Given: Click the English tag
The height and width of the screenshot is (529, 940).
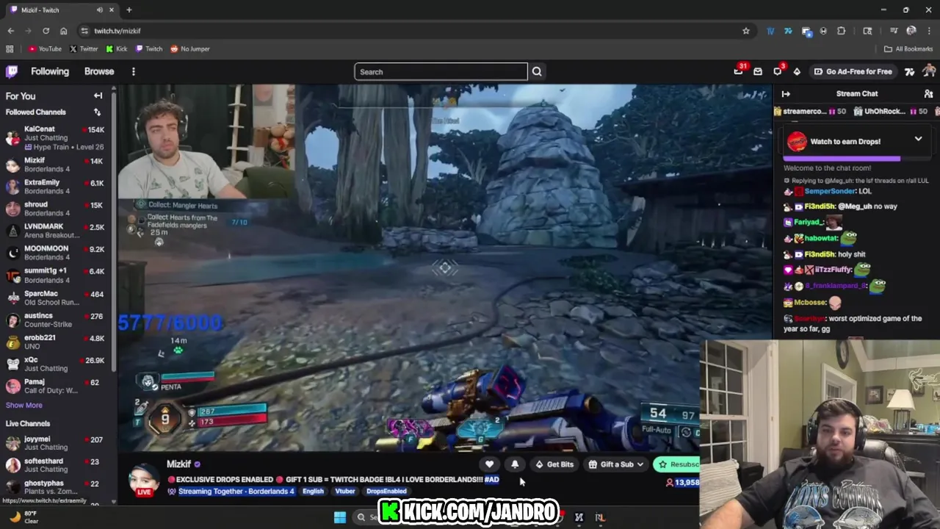Looking at the screenshot, I should [x=313, y=491].
